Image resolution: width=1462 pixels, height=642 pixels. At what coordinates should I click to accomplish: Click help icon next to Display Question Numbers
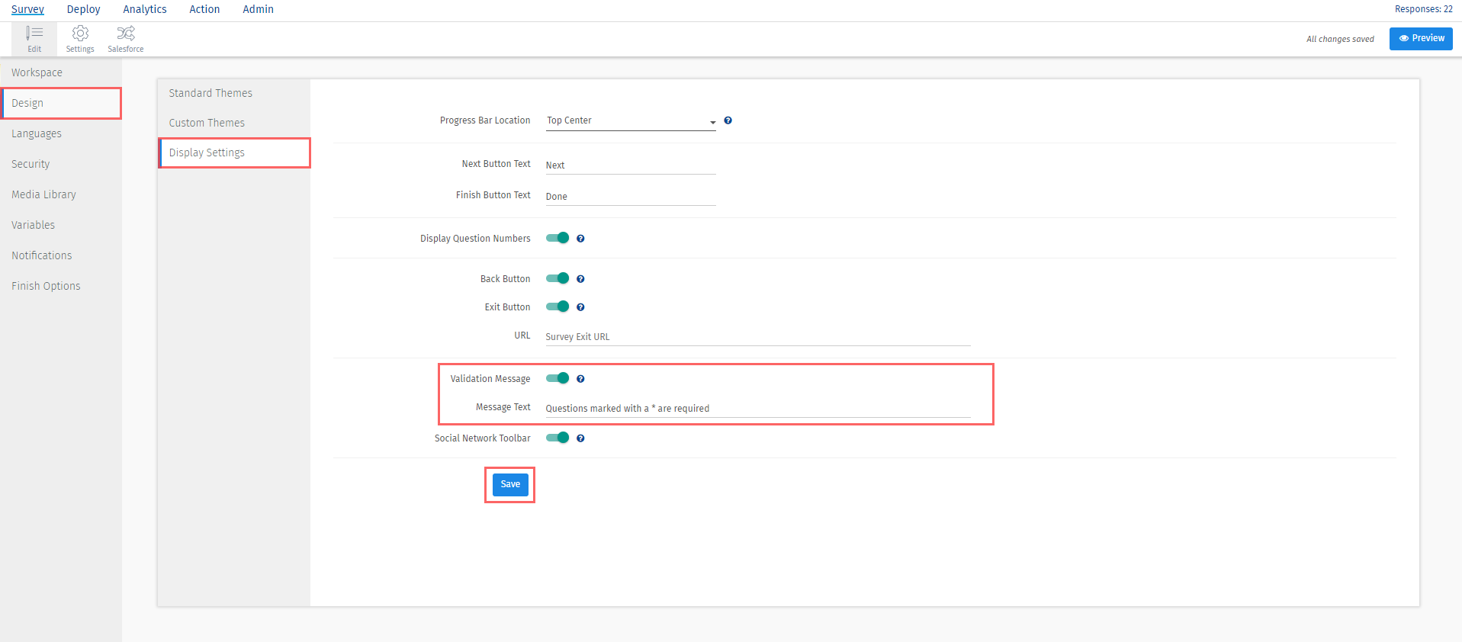click(580, 239)
